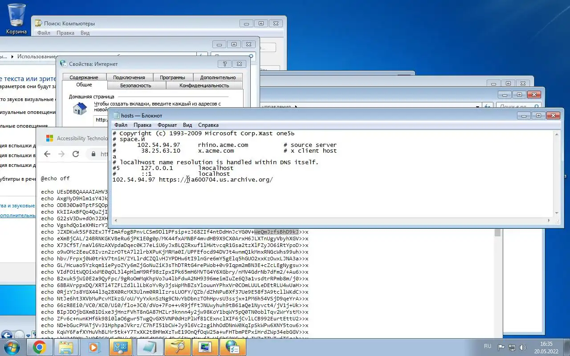Switch to the Дополнительно tab

[x=218, y=77]
